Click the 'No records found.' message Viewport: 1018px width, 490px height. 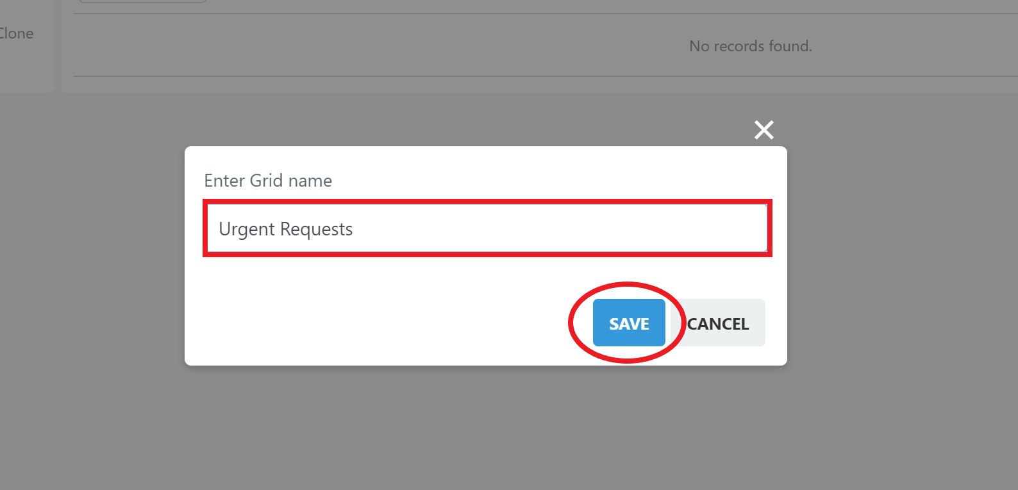(x=750, y=46)
